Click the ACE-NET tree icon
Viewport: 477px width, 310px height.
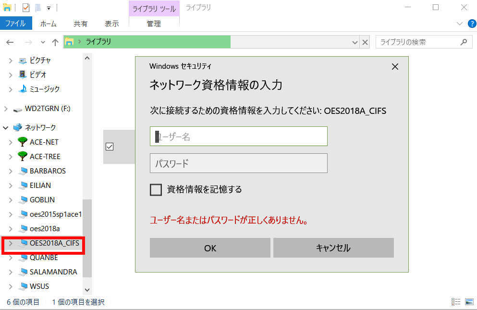(23, 142)
